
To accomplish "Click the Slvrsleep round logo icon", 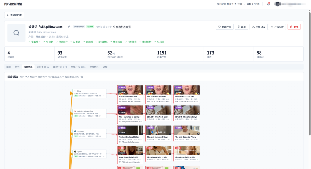I will click(75, 132).
